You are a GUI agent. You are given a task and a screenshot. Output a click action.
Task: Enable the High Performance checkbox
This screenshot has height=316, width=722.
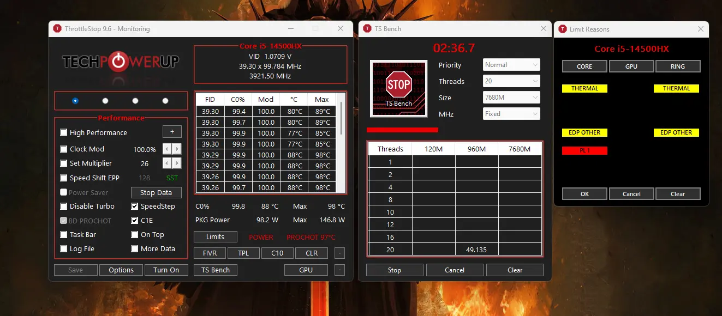64,132
